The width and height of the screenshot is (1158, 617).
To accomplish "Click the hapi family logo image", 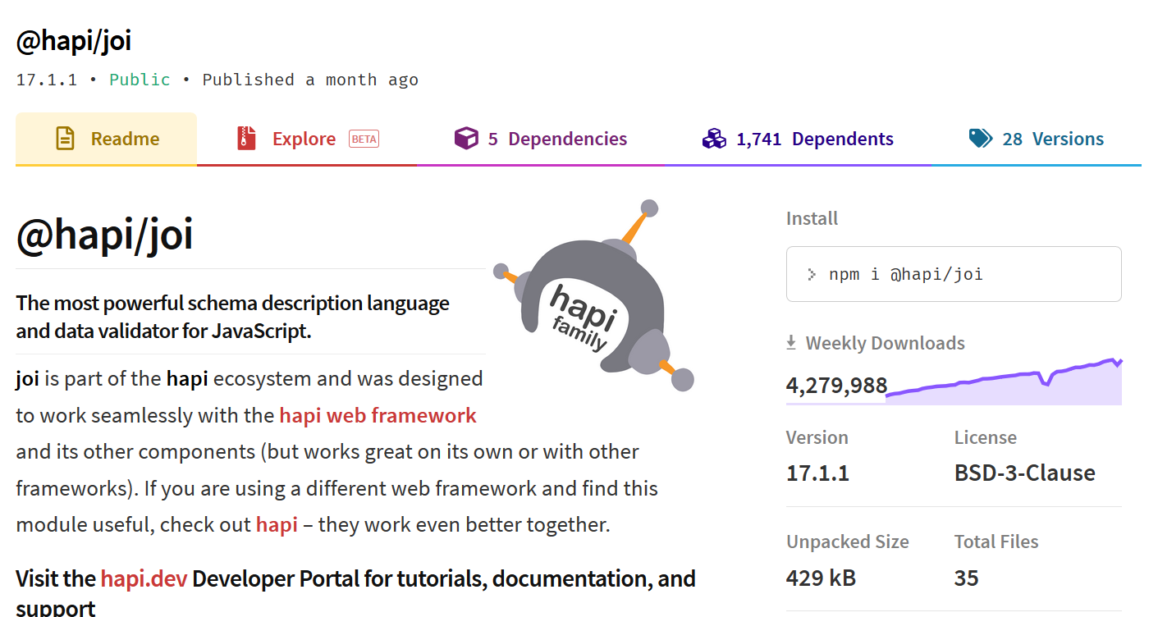I will click(594, 295).
